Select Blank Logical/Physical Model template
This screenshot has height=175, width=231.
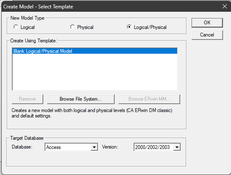tap(95, 51)
